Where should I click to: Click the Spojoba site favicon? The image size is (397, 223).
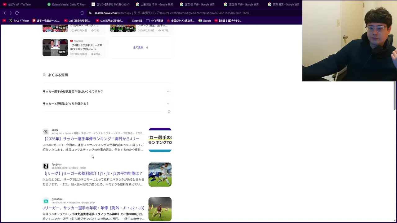tap(46, 166)
